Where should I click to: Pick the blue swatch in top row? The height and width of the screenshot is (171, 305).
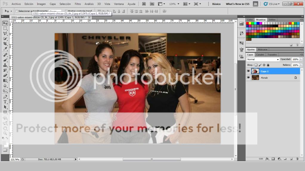(258, 23)
